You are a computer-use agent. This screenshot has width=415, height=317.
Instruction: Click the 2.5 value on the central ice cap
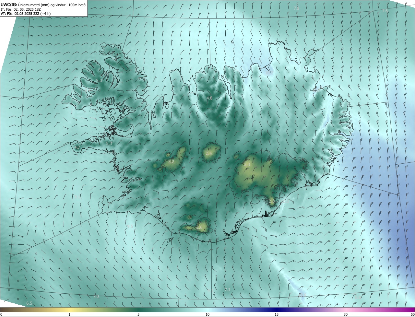pos(209,154)
